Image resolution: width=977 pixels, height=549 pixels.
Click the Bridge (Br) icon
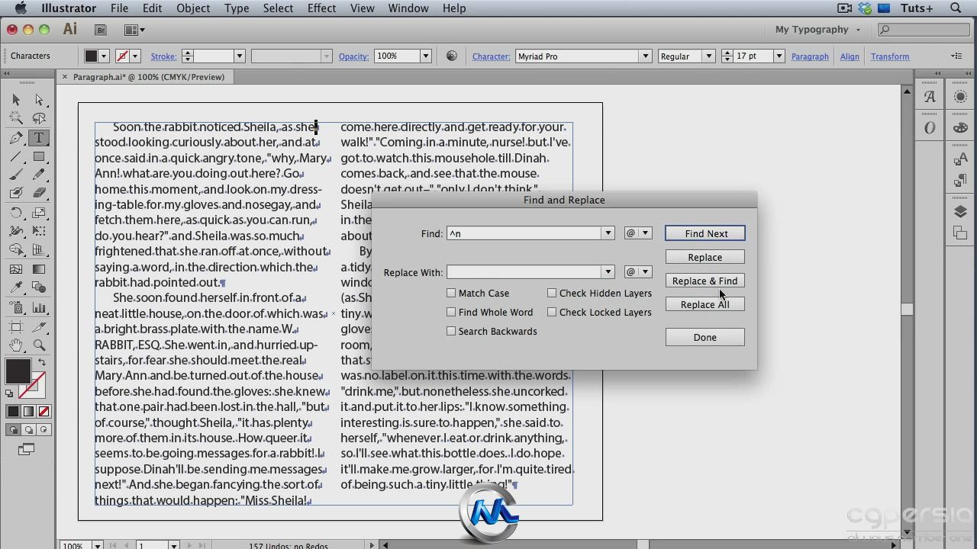click(x=101, y=30)
